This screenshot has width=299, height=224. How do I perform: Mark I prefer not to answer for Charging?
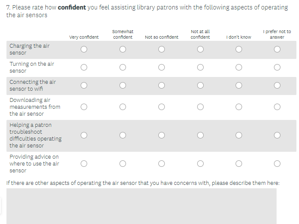pyautogui.click(x=277, y=49)
